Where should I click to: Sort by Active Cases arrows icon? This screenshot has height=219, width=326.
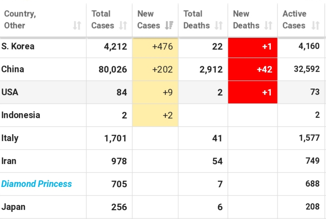[x=316, y=26]
